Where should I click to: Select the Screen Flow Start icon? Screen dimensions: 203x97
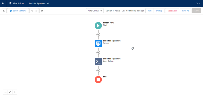click(98, 25)
